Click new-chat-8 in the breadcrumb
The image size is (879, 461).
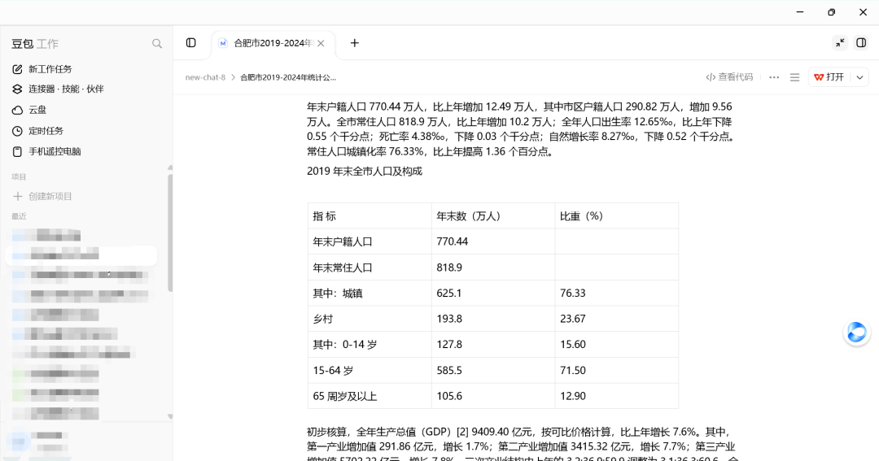[x=205, y=77]
